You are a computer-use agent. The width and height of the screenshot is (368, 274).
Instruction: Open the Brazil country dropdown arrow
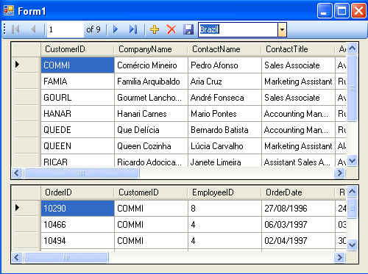point(282,30)
